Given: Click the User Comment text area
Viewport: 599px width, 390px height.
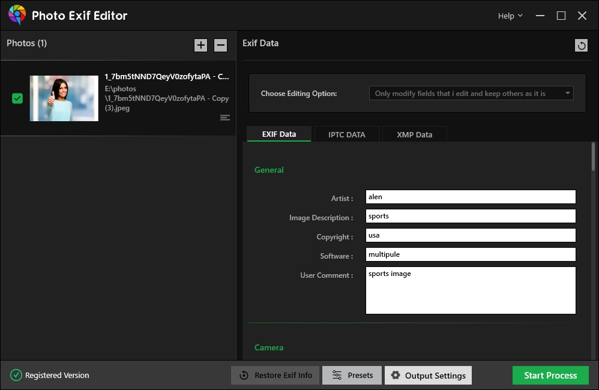Looking at the screenshot, I should click(471, 290).
